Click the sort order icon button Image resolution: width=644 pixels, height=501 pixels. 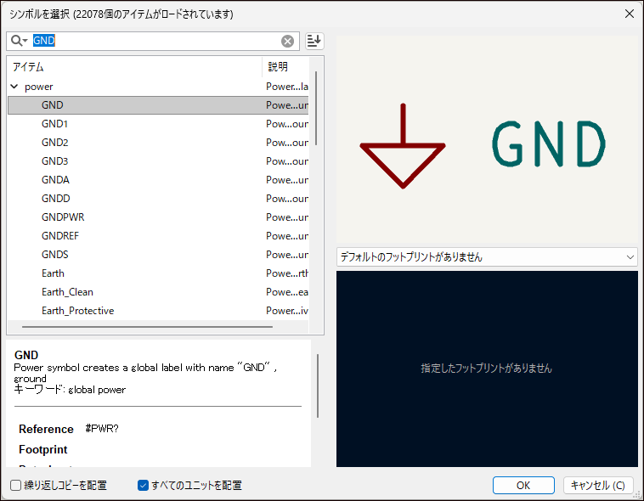click(x=314, y=41)
